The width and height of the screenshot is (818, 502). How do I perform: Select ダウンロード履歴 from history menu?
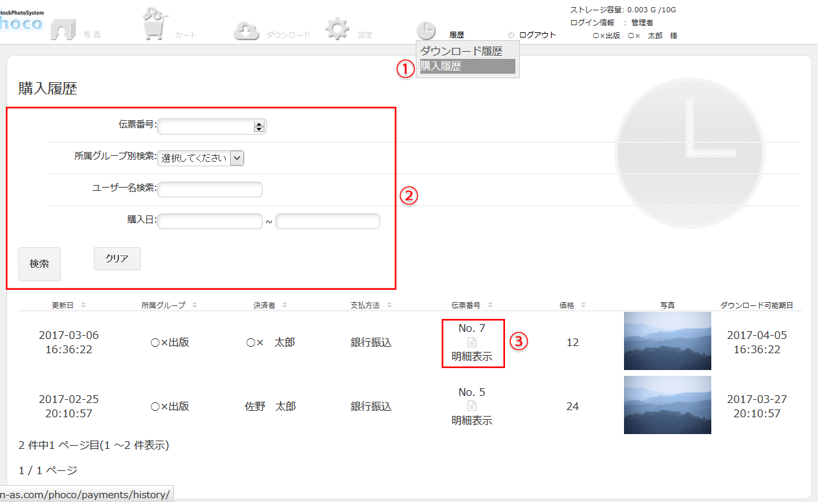(461, 52)
